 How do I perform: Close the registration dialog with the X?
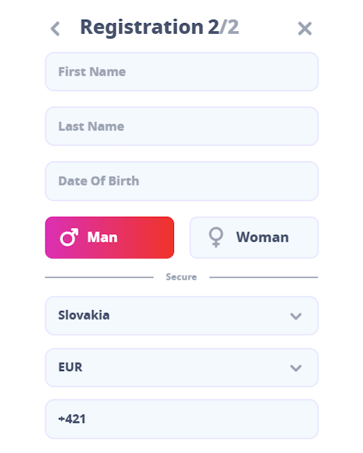(x=305, y=28)
